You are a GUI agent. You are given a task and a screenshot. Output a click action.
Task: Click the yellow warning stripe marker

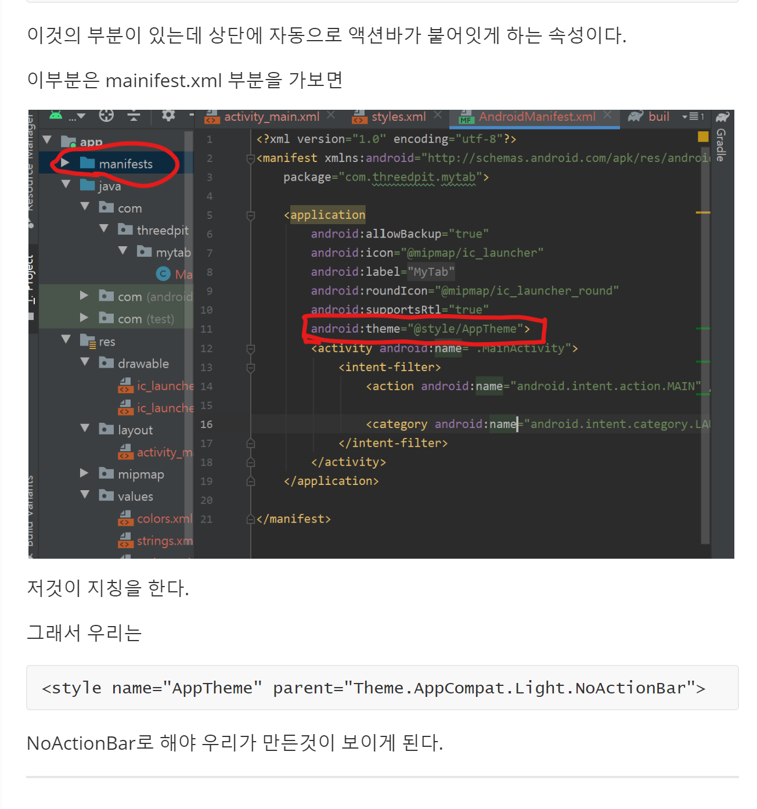pyautogui.click(x=703, y=213)
